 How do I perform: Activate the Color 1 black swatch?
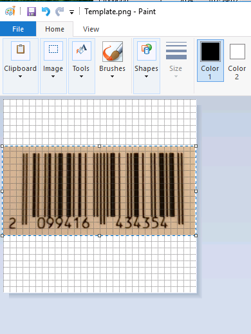[210, 52]
